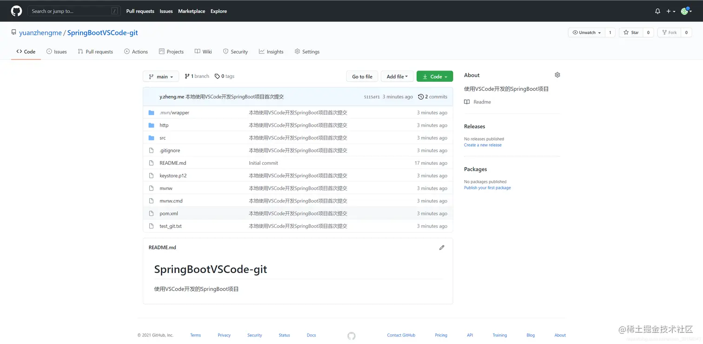Click the .gitignore file icon
Image resolution: width=703 pixels, height=344 pixels.
[151, 150]
